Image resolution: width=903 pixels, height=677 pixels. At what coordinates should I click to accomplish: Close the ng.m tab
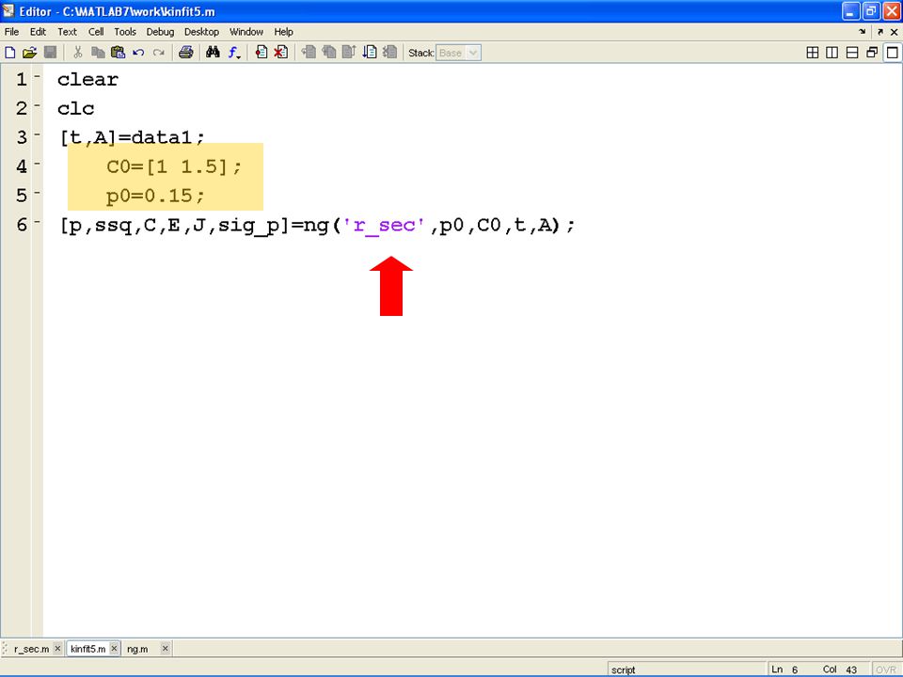point(165,648)
